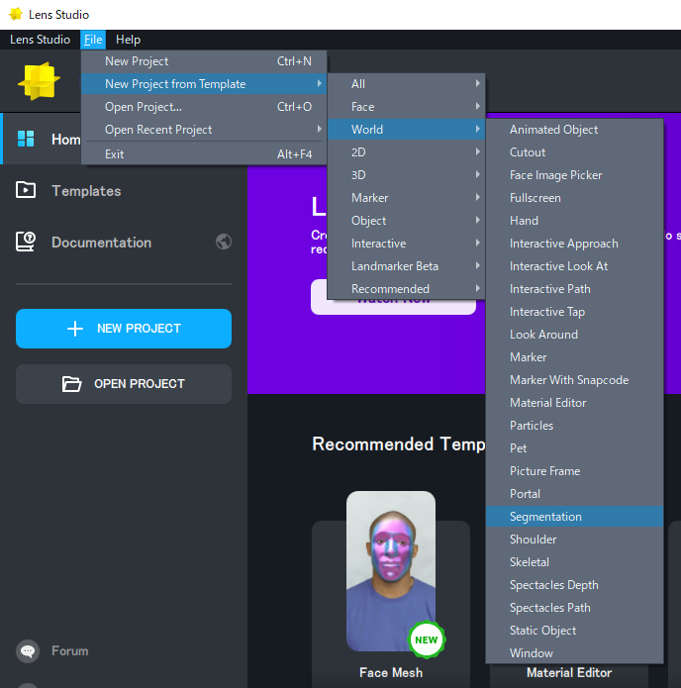
Task: Click the OPEN PROJECT button
Action: coord(124,384)
